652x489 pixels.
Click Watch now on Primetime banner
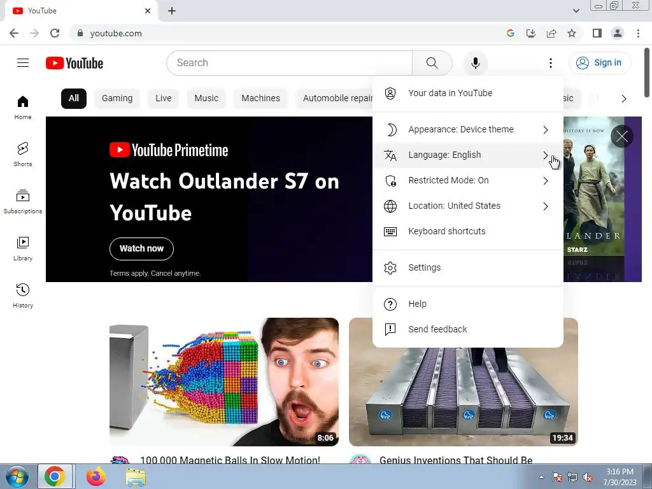tap(141, 249)
